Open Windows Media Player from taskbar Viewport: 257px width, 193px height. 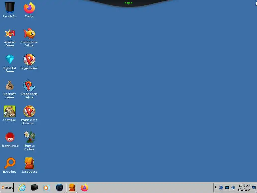pyautogui.click(x=46, y=187)
